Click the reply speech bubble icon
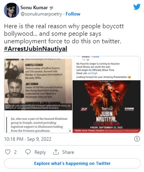144x172 pixels. pyautogui.click(x=28, y=152)
